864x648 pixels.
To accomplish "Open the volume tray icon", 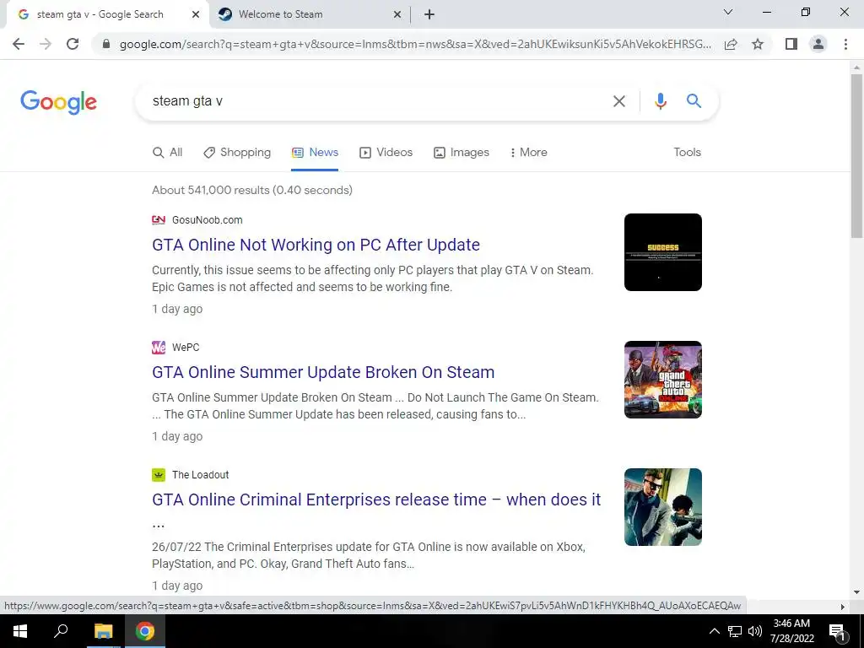I will coord(755,631).
